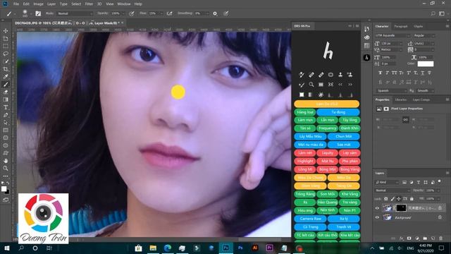Open Photoshop search icon in options bar

pos(433,13)
